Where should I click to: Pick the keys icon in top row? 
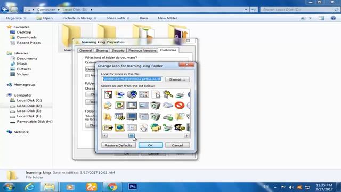(168, 94)
